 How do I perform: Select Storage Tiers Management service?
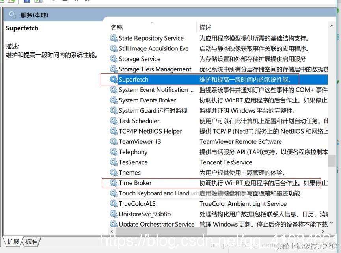(x=155, y=69)
